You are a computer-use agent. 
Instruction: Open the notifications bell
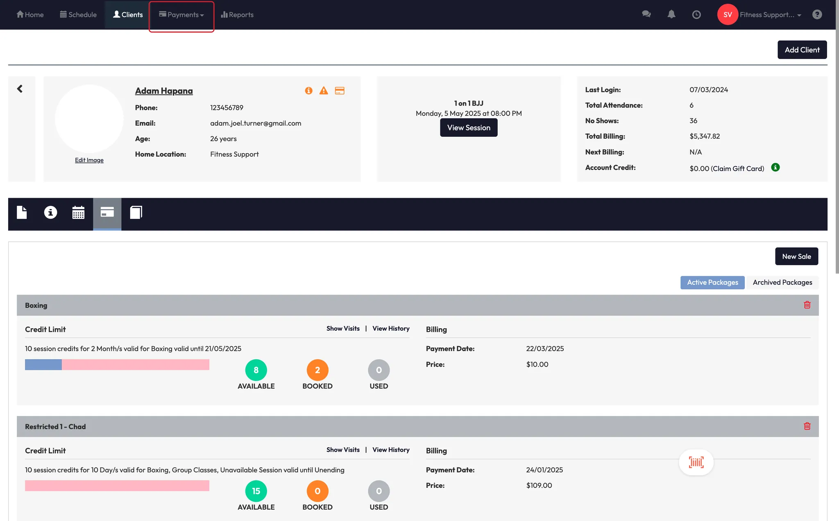(671, 14)
